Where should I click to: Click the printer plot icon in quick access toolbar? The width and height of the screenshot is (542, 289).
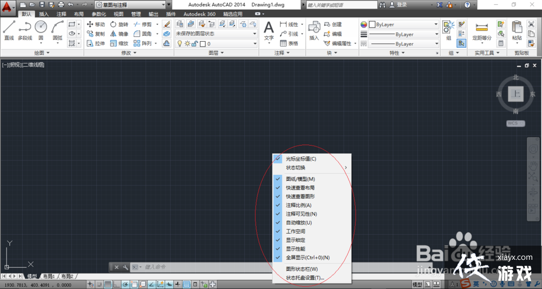(61, 4)
